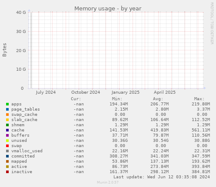The width and height of the screenshot is (216, 187).
Task: Click the apps max value 219.80M
Action: (201, 104)
